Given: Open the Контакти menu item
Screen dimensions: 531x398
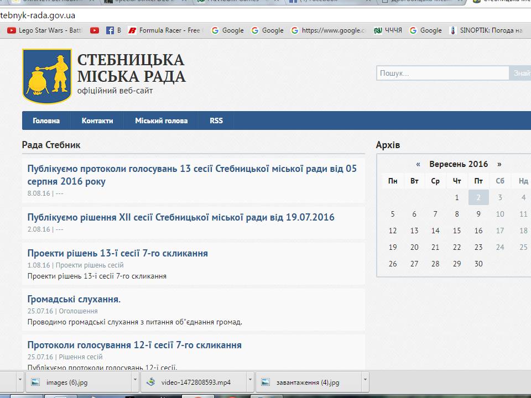Looking at the screenshot, I should pos(97,121).
